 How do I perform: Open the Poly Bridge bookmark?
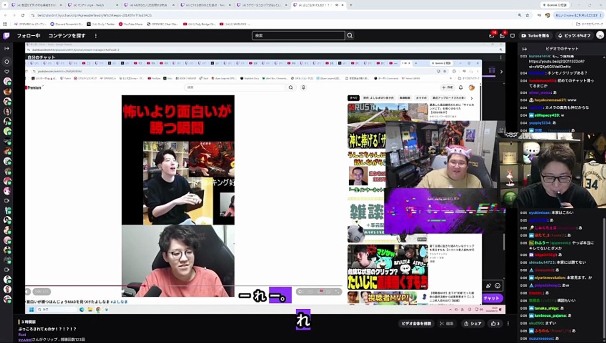pyautogui.click(x=199, y=24)
